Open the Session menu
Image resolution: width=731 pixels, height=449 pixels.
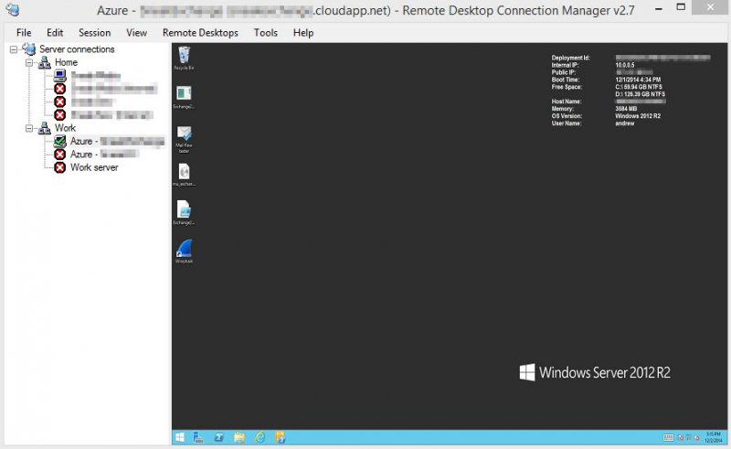pos(94,32)
